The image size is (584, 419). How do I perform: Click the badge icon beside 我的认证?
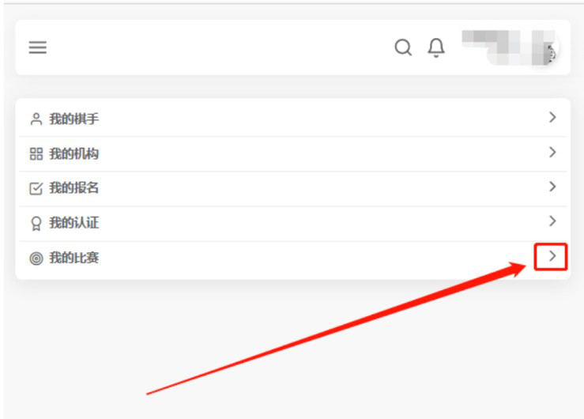tap(36, 224)
